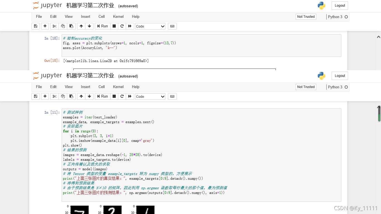Image resolution: width=381 pixels, height=214 pixels.
Task: Click Not Trusted button in top header
Action: click(306, 17)
